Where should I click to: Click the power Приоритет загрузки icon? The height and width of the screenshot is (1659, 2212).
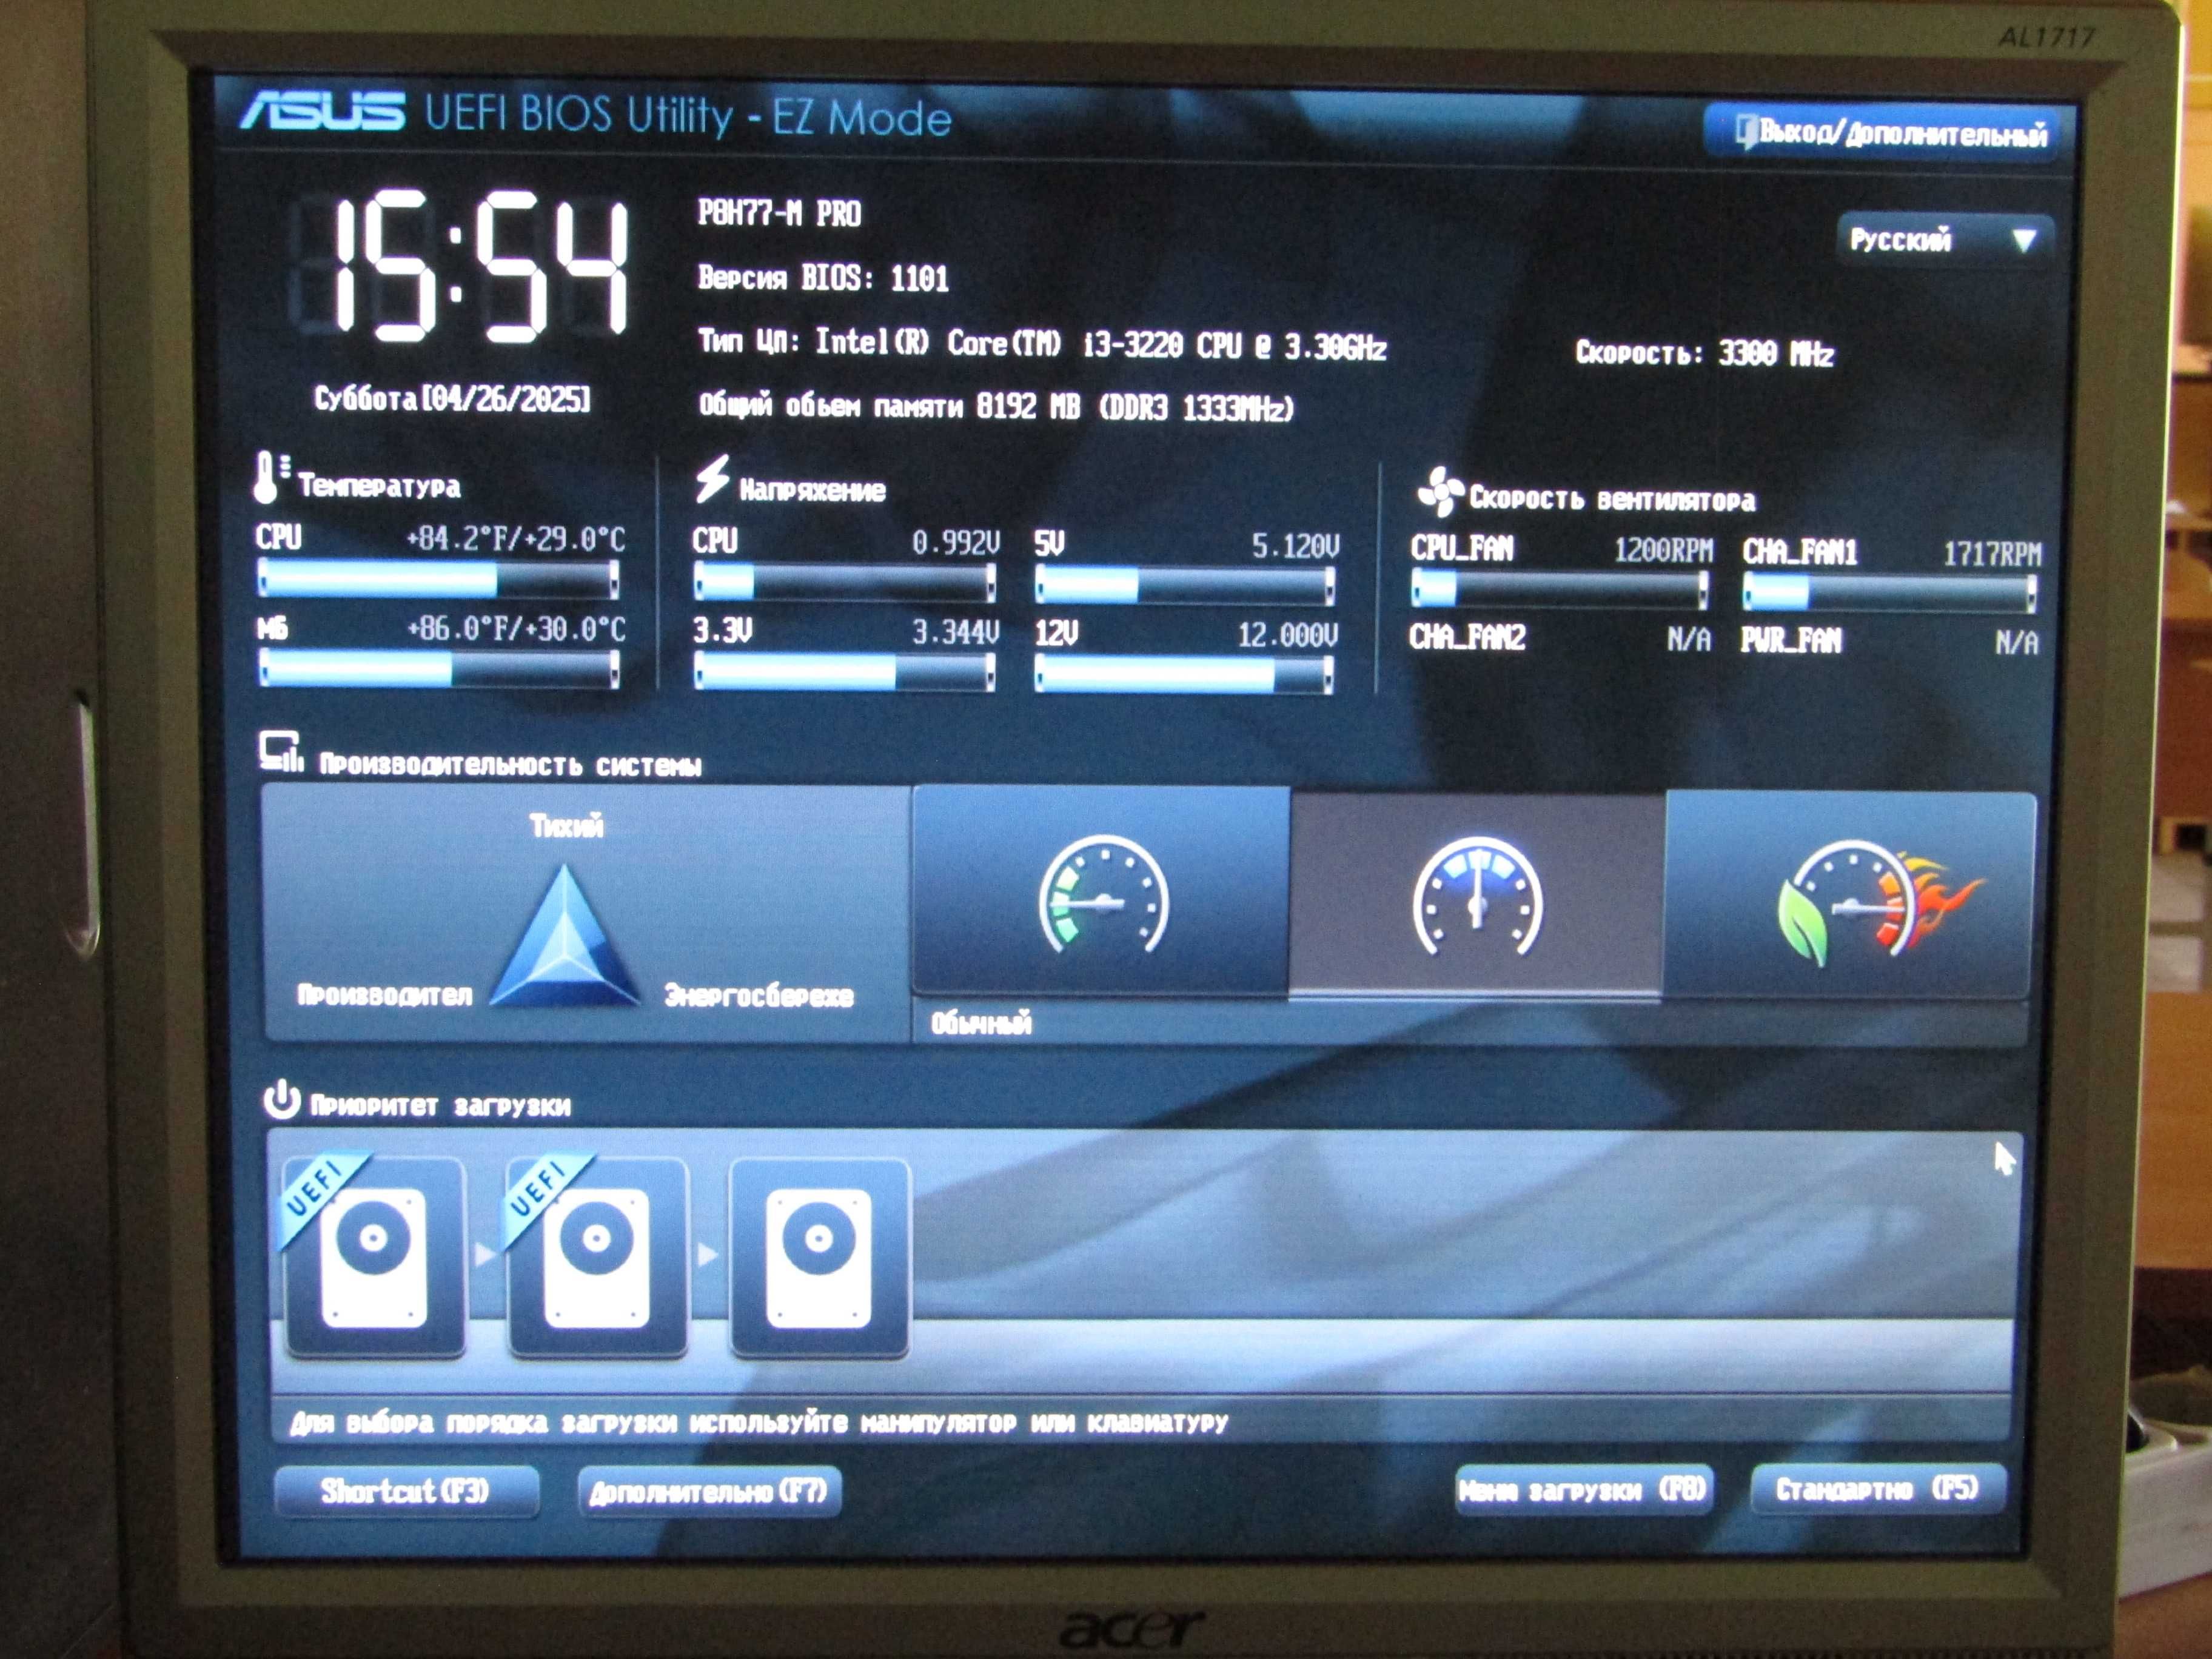click(x=281, y=1099)
